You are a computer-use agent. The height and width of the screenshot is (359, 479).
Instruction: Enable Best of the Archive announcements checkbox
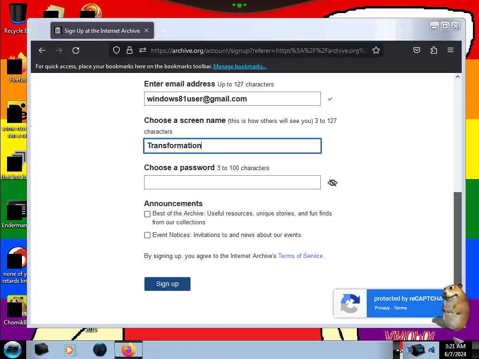click(147, 214)
